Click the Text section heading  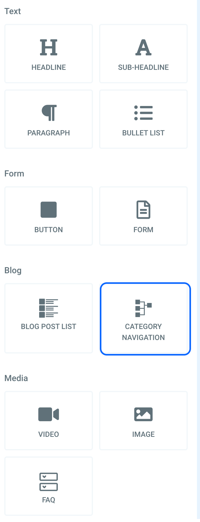pyautogui.click(x=13, y=11)
